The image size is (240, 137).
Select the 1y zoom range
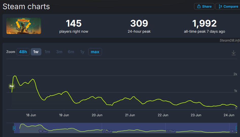(x=82, y=52)
